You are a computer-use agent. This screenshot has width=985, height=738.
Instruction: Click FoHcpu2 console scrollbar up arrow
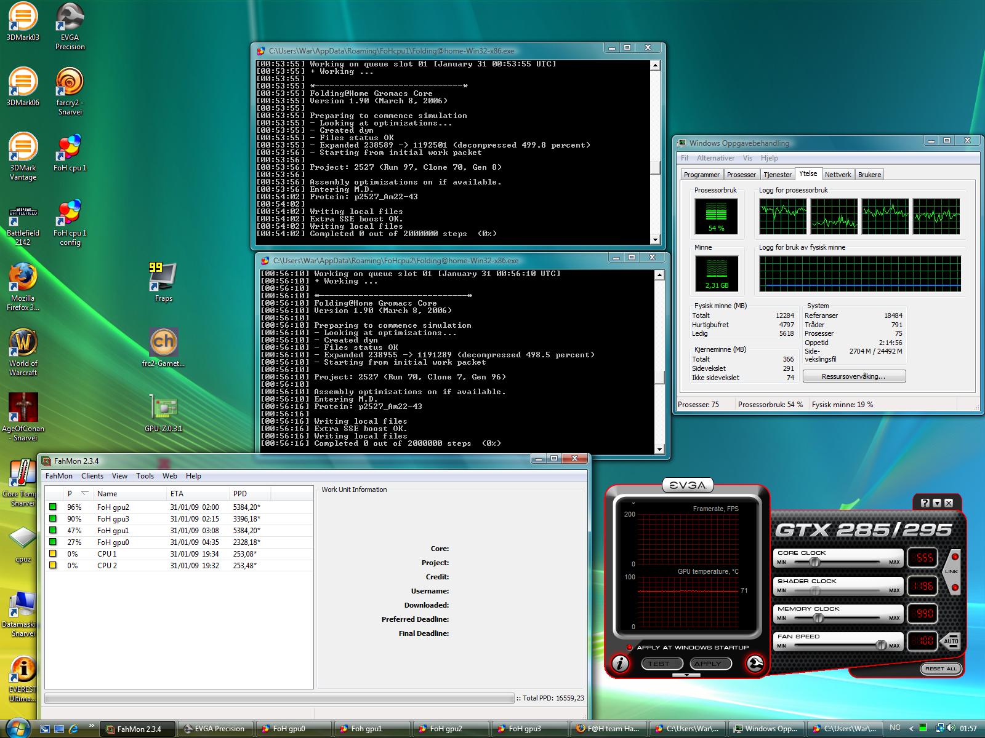pos(659,275)
